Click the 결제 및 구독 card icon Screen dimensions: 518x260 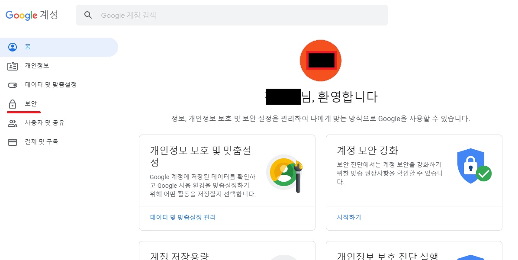click(x=13, y=142)
